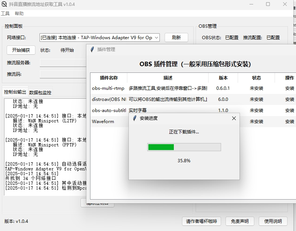
Task: Click the 多路推流工具 description cell
Action: click(168, 88)
